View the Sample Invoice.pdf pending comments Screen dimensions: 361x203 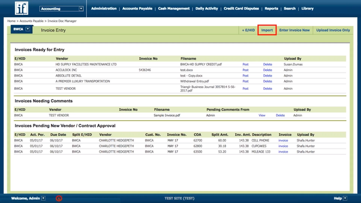click(262, 115)
